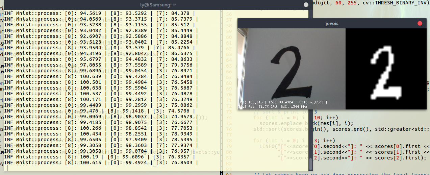Click the terminal cursor block at the prompt

(6, 168)
